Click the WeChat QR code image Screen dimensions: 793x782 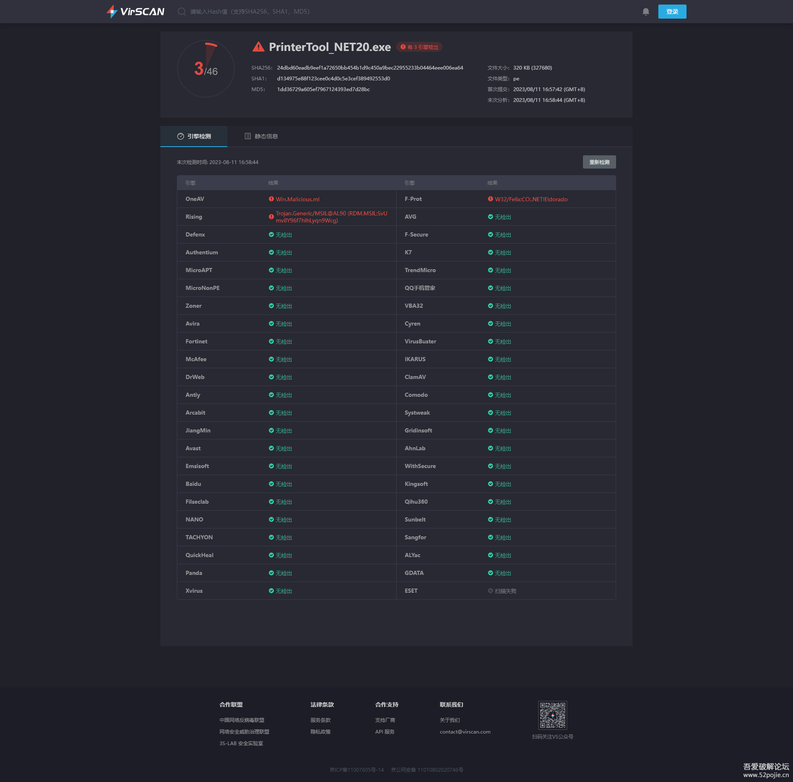(x=553, y=715)
